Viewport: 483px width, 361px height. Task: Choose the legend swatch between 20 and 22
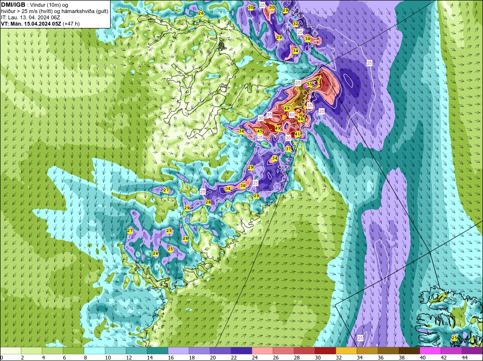220,350
